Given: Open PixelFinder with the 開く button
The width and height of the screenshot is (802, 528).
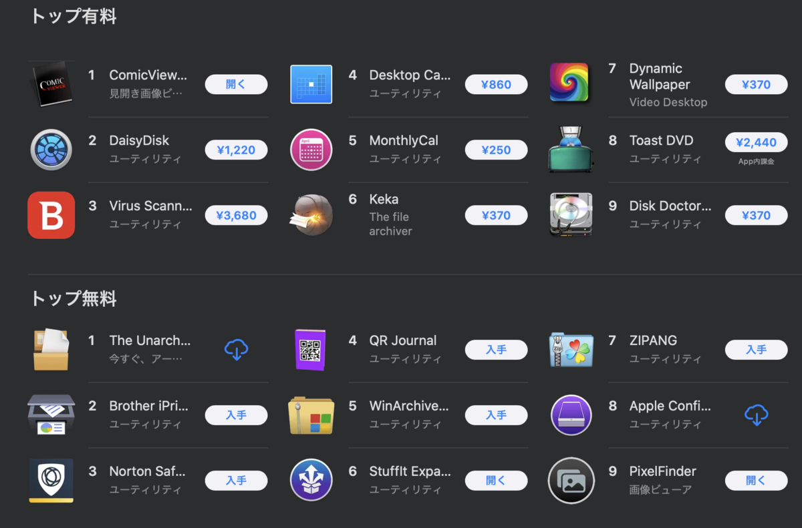Looking at the screenshot, I should point(756,481).
